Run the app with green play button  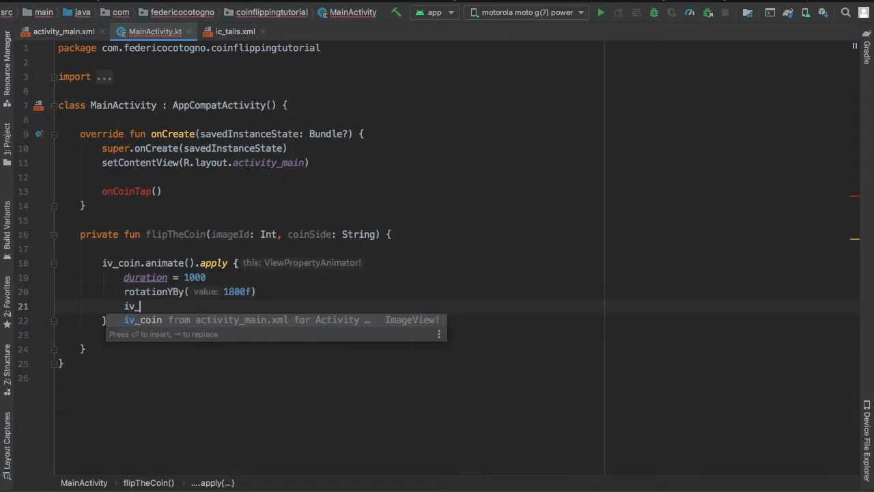(x=601, y=12)
